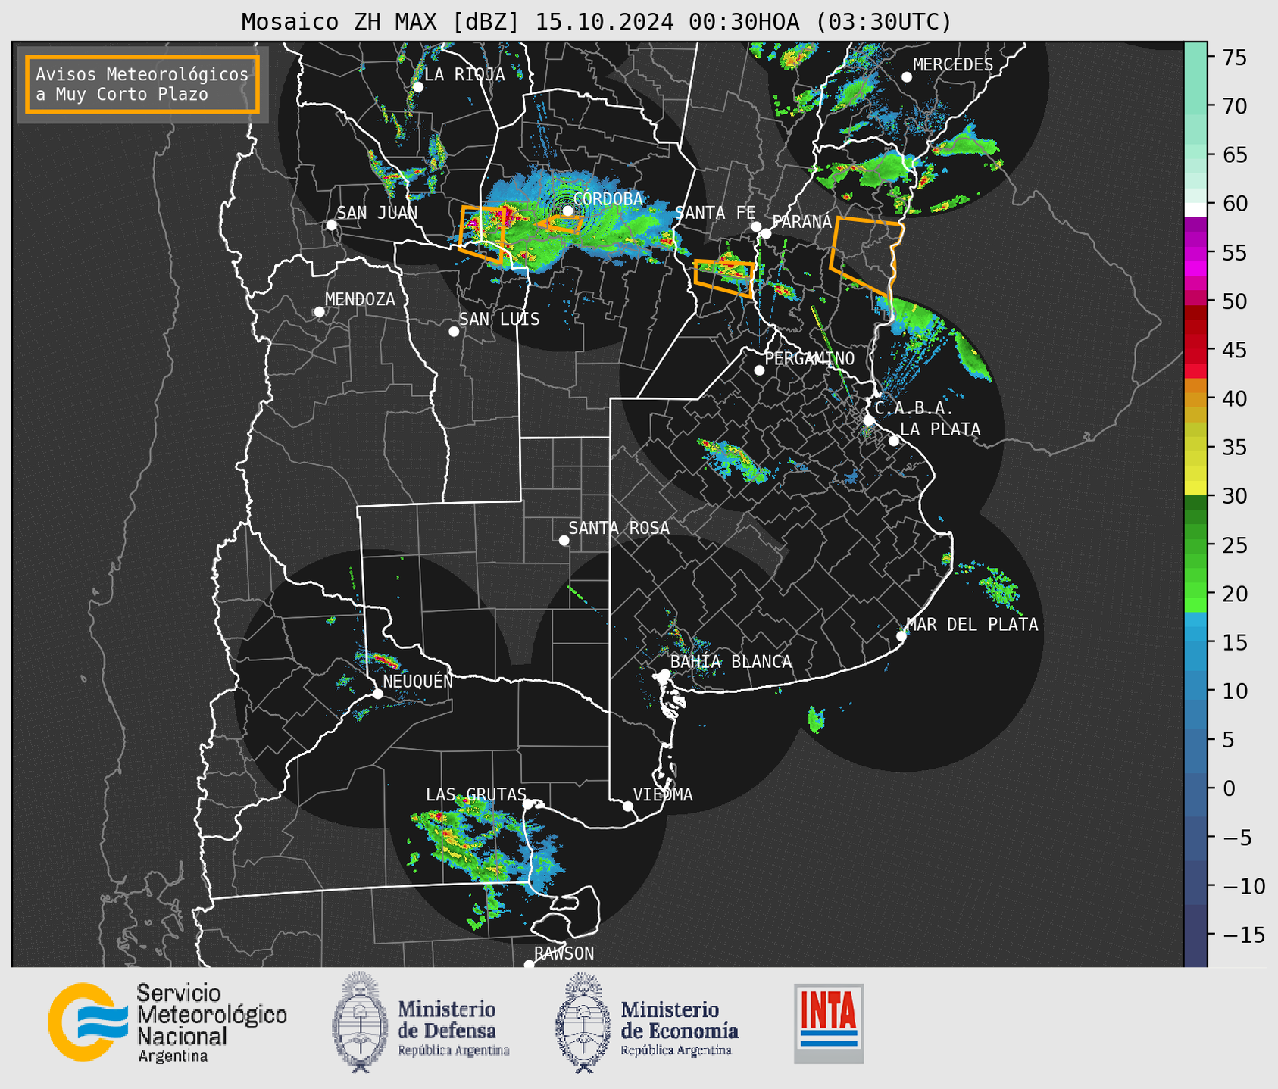Screen dimensions: 1278x1089
Task: Click the 25 dBZ green color band
Action: 1195,545
